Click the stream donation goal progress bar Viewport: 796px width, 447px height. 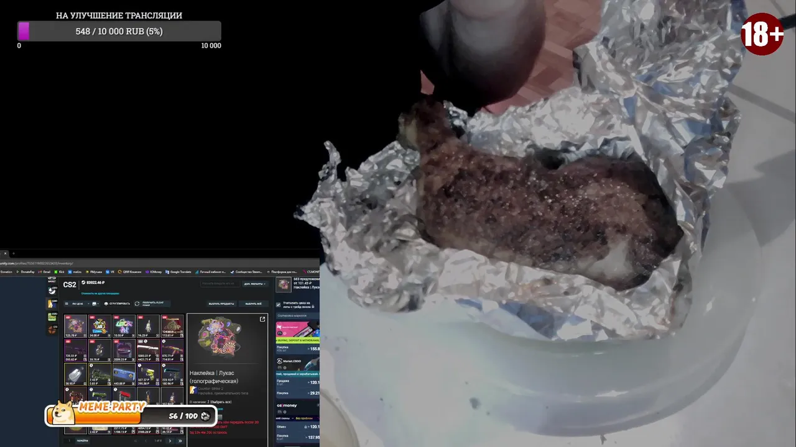[119, 31]
